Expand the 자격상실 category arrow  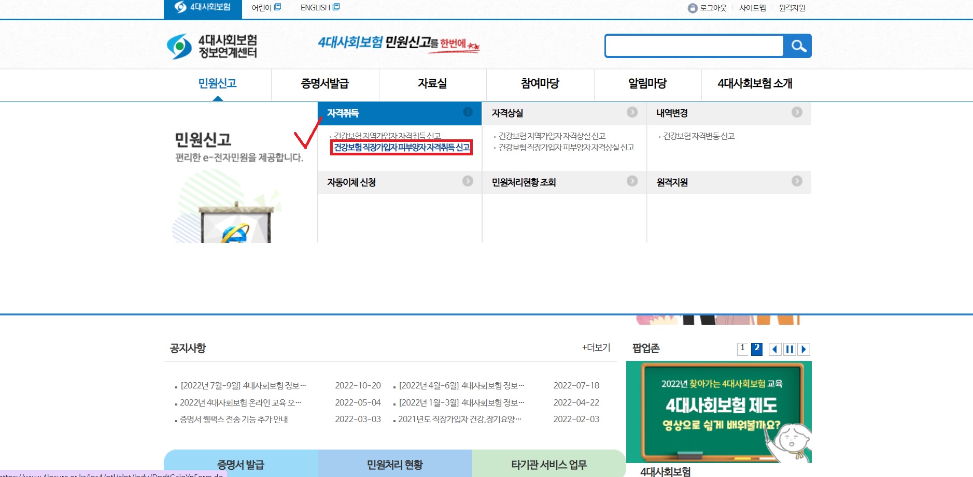click(632, 113)
